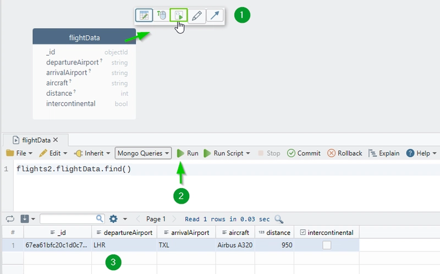
Task: Click the Explain plan icon
Action: (372, 154)
